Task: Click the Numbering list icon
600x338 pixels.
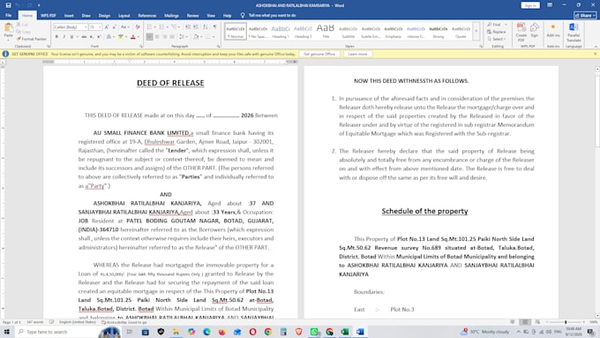Action: (x=161, y=26)
